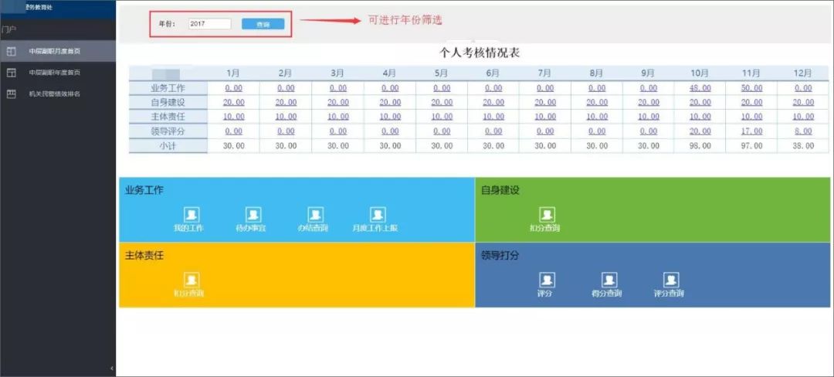Image resolution: width=834 pixels, height=377 pixels.
Task: Open 扣分查询 in the green 自身建设 panel
Action: (546, 216)
